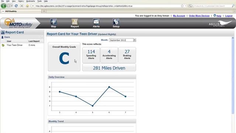Screen dimensions: 236x133
Task: Open the Setup gears icon
Action: tap(116, 22)
